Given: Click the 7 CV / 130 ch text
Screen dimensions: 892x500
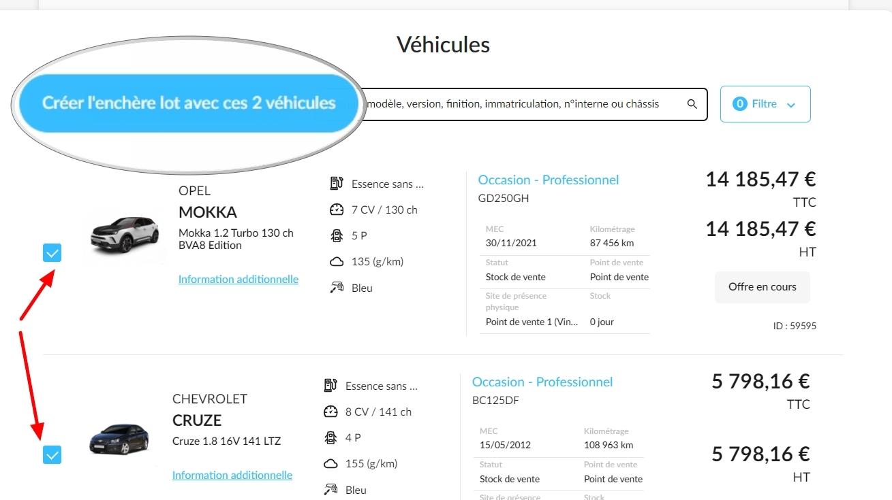Looking at the screenshot, I should [x=384, y=210].
